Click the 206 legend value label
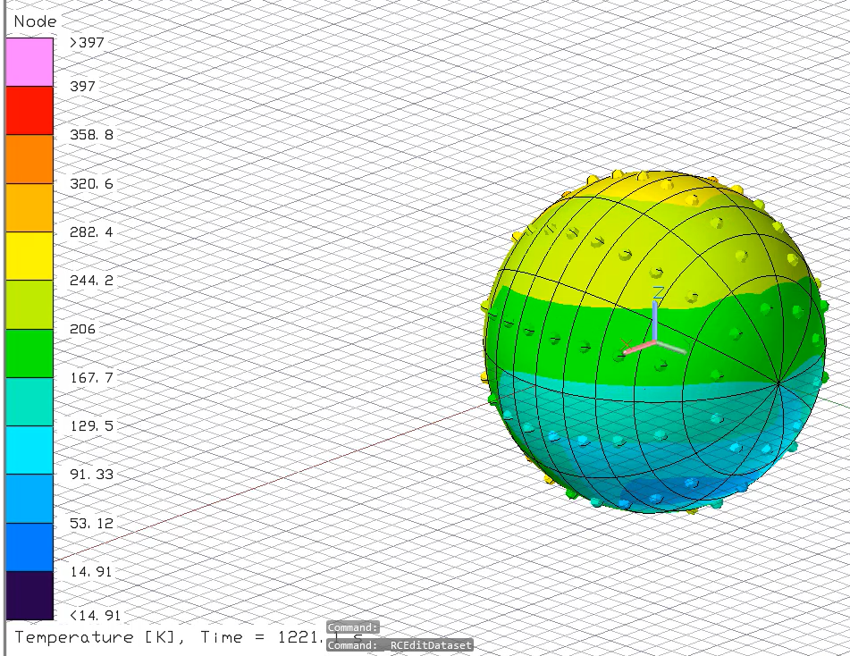Image resolution: width=850 pixels, height=656 pixels. (82, 329)
